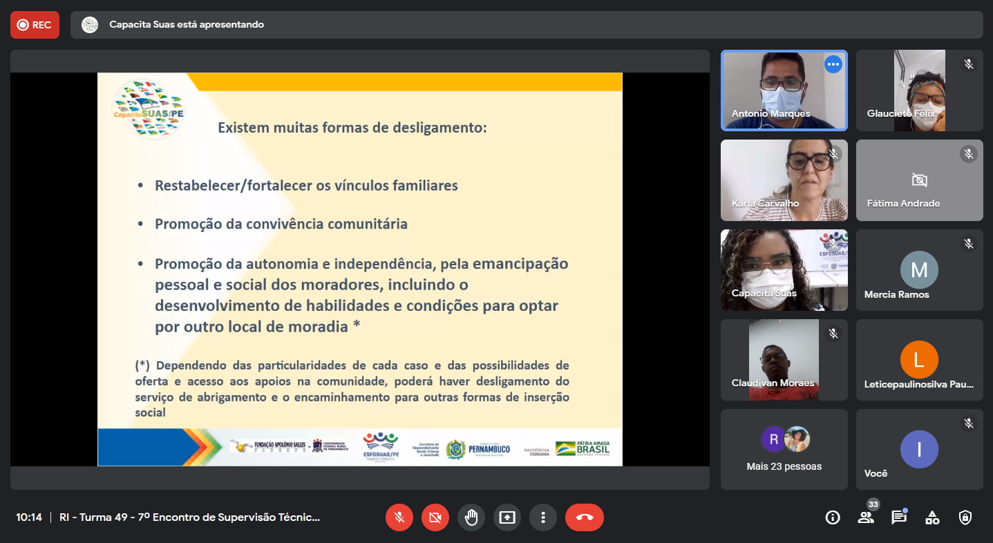This screenshot has width=993, height=543.
Task: Click the meeting title RI - Turma 49
Action: [190, 517]
